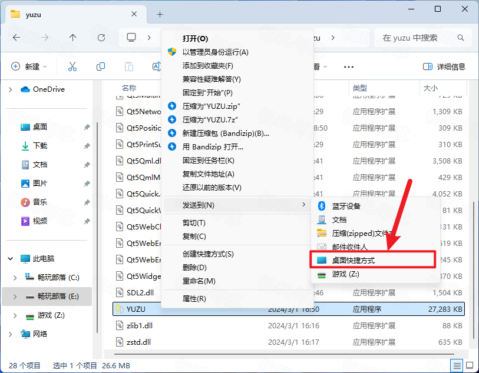Open a new tab with plus button
This screenshot has height=373, width=479.
(160, 14)
